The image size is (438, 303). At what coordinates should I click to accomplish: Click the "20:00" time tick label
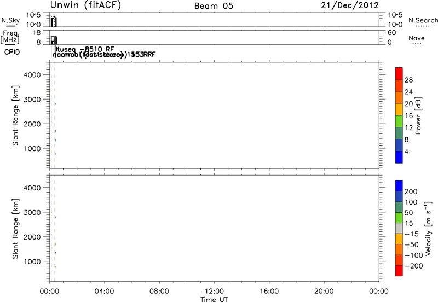click(324, 292)
